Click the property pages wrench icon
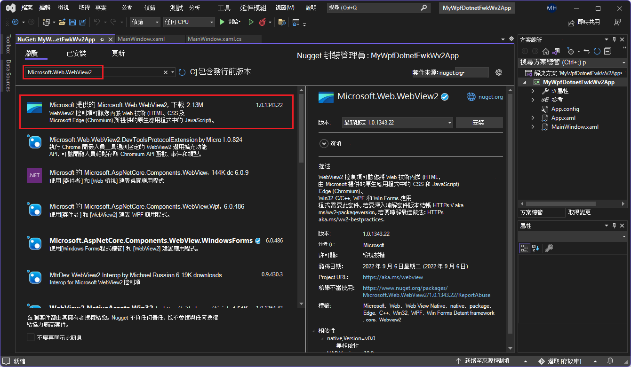Image resolution: width=631 pixels, height=367 pixels. [x=549, y=248]
